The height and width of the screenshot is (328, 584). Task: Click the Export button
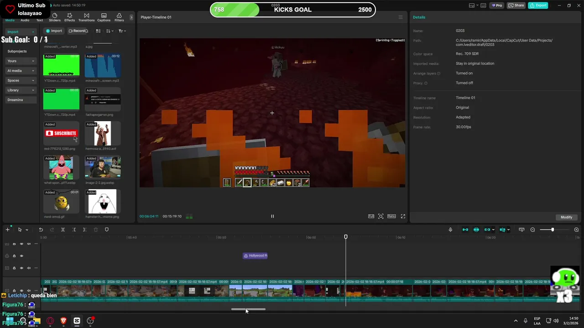(x=538, y=5)
